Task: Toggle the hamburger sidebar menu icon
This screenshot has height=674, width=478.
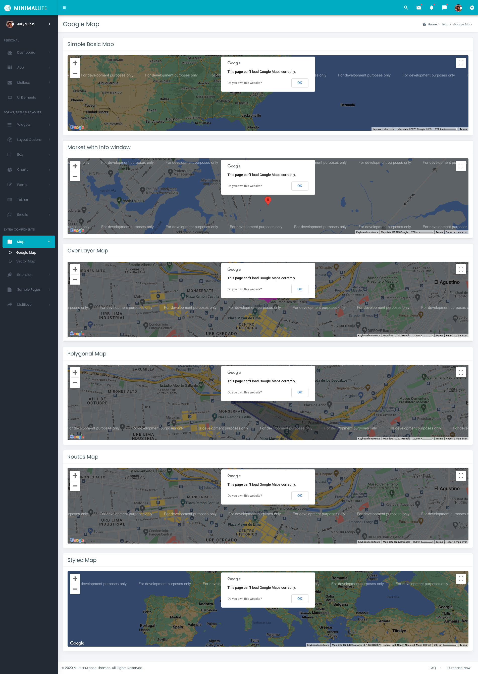Action: click(64, 8)
